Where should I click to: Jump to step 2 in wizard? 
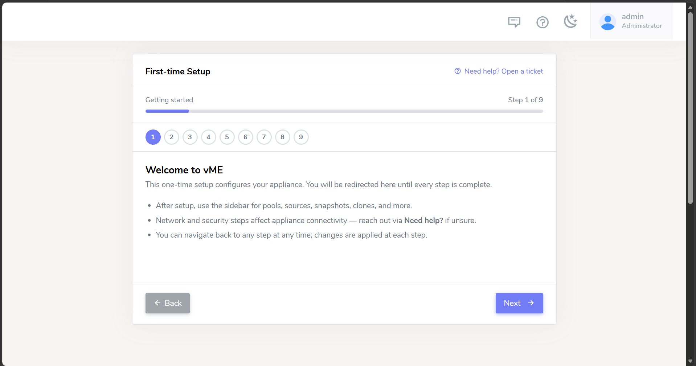pyautogui.click(x=172, y=137)
